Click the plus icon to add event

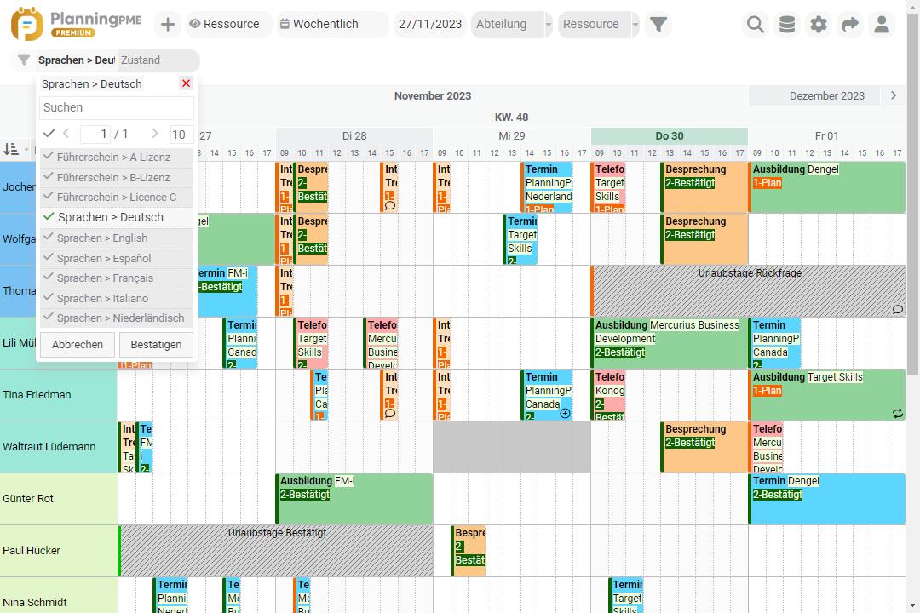tap(168, 25)
